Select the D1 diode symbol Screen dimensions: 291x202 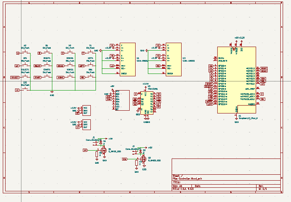coord(101,143)
